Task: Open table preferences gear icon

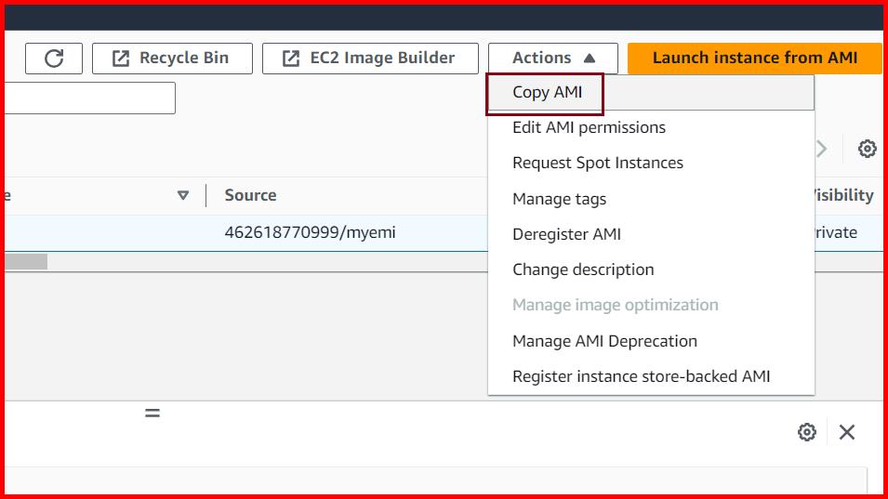Action: (x=867, y=149)
